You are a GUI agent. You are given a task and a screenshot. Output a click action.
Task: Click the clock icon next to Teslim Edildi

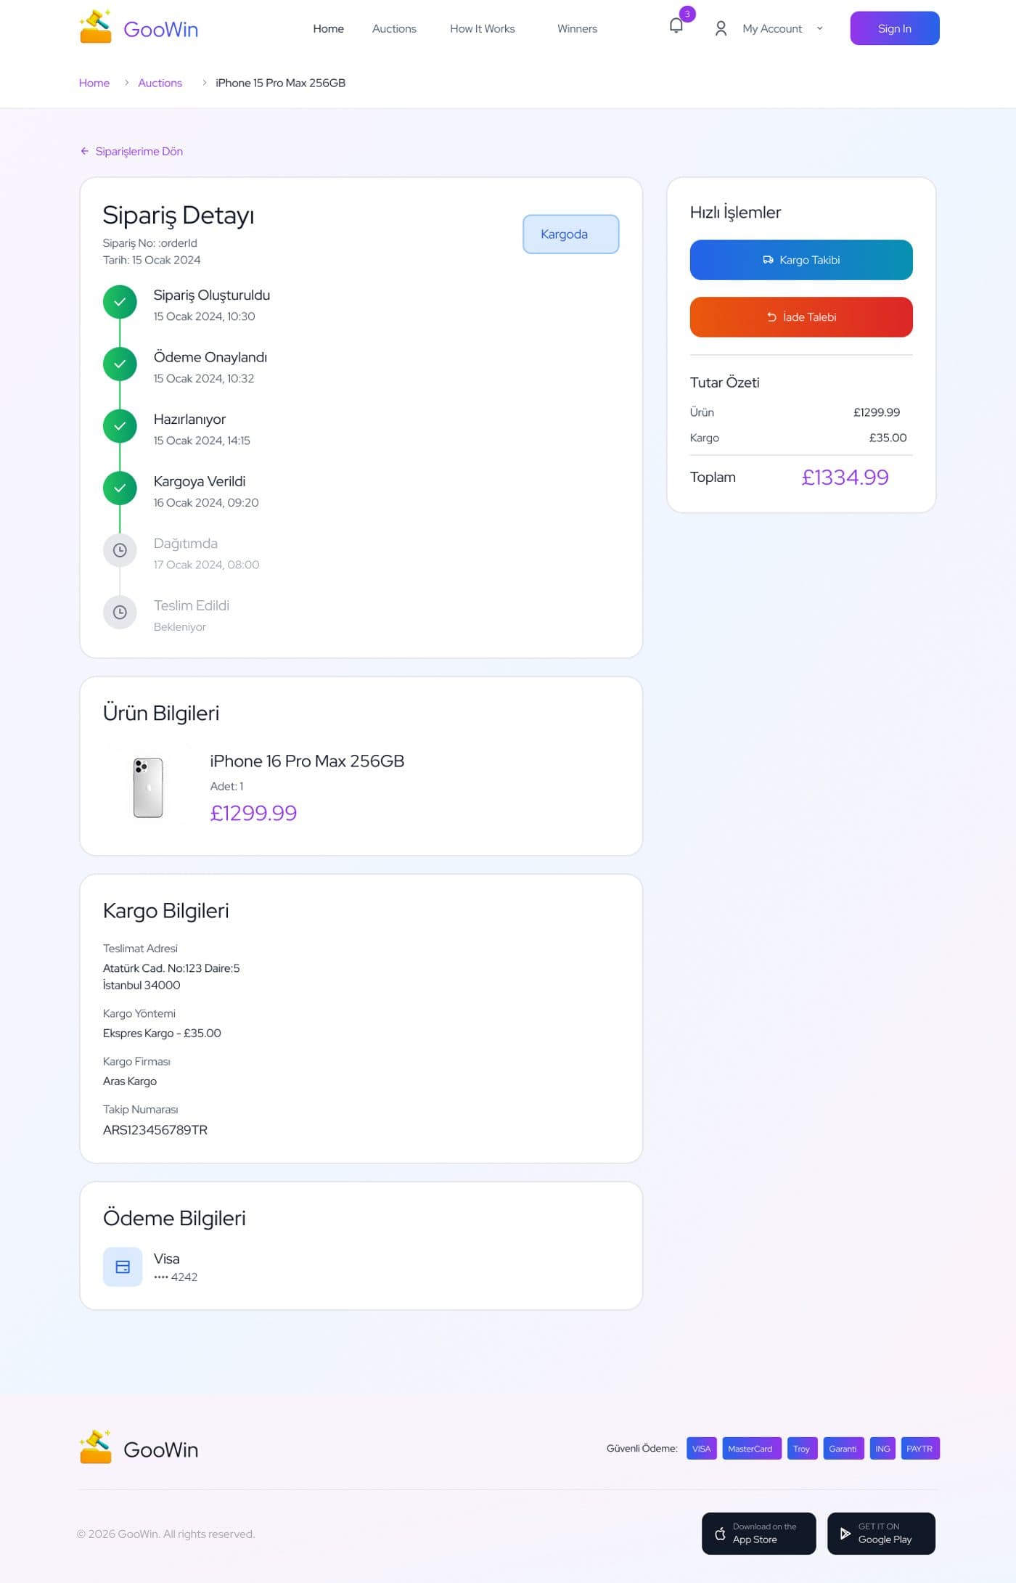tap(120, 612)
